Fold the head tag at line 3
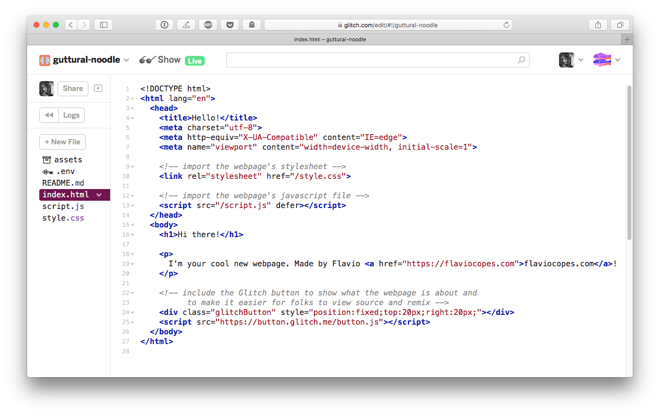This screenshot has height=416, width=660. [x=132, y=108]
